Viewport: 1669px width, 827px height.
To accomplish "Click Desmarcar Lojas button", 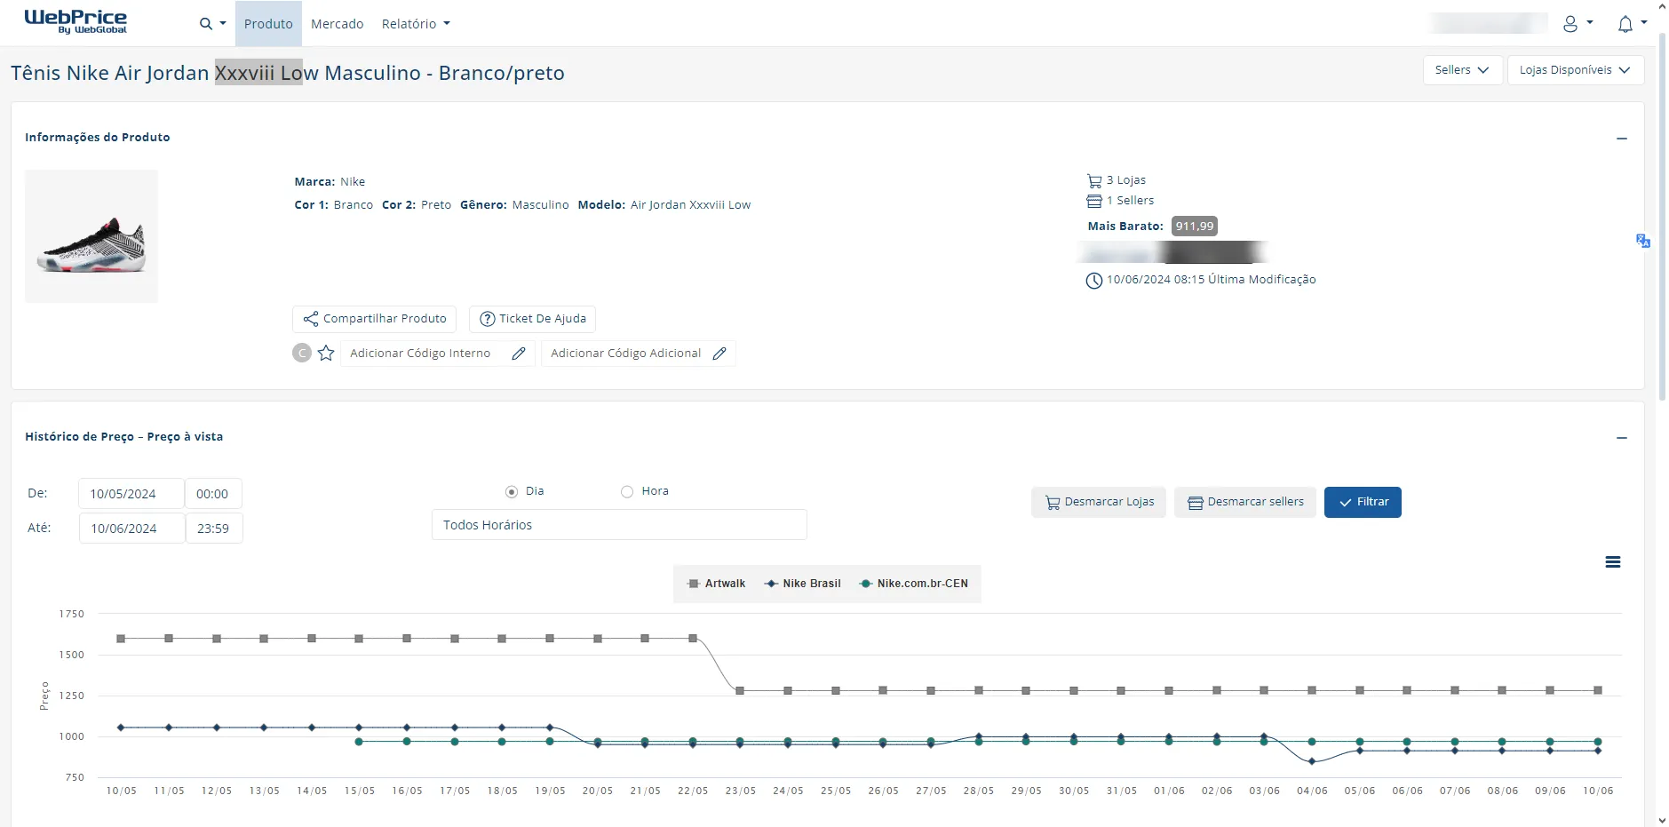I will [x=1099, y=502].
